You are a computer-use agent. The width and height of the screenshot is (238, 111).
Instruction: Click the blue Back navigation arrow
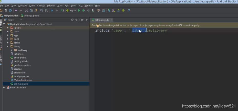tap(52, 11)
